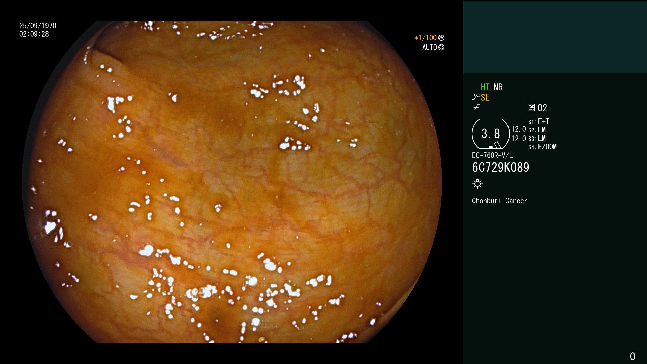The height and width of the screenshot is (364, 647).
Task: Click the empty teal panel above HT
Action: coord(555,37)
